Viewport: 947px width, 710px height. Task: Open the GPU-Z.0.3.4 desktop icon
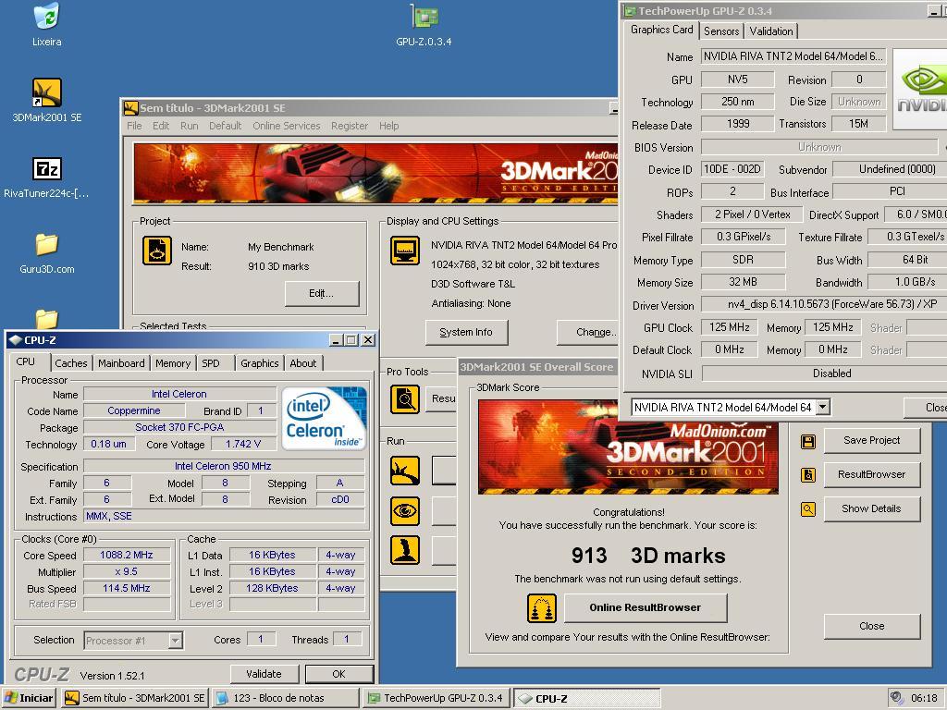coord(424,17)
